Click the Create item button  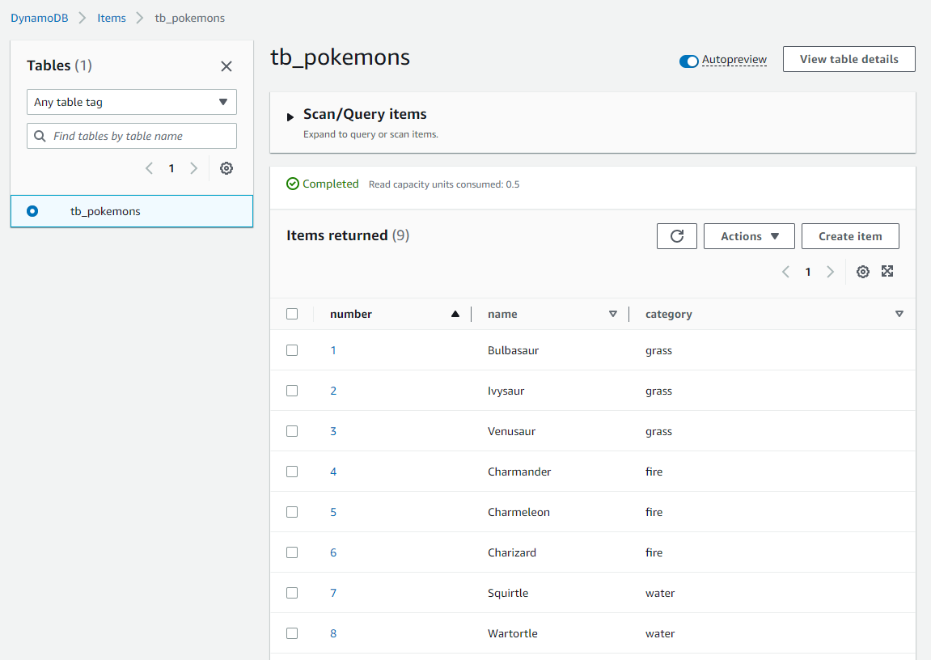point(849,235)
